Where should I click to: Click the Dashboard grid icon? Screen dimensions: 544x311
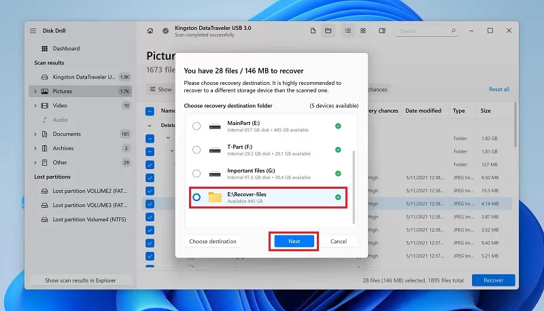[x=44, y=48]
